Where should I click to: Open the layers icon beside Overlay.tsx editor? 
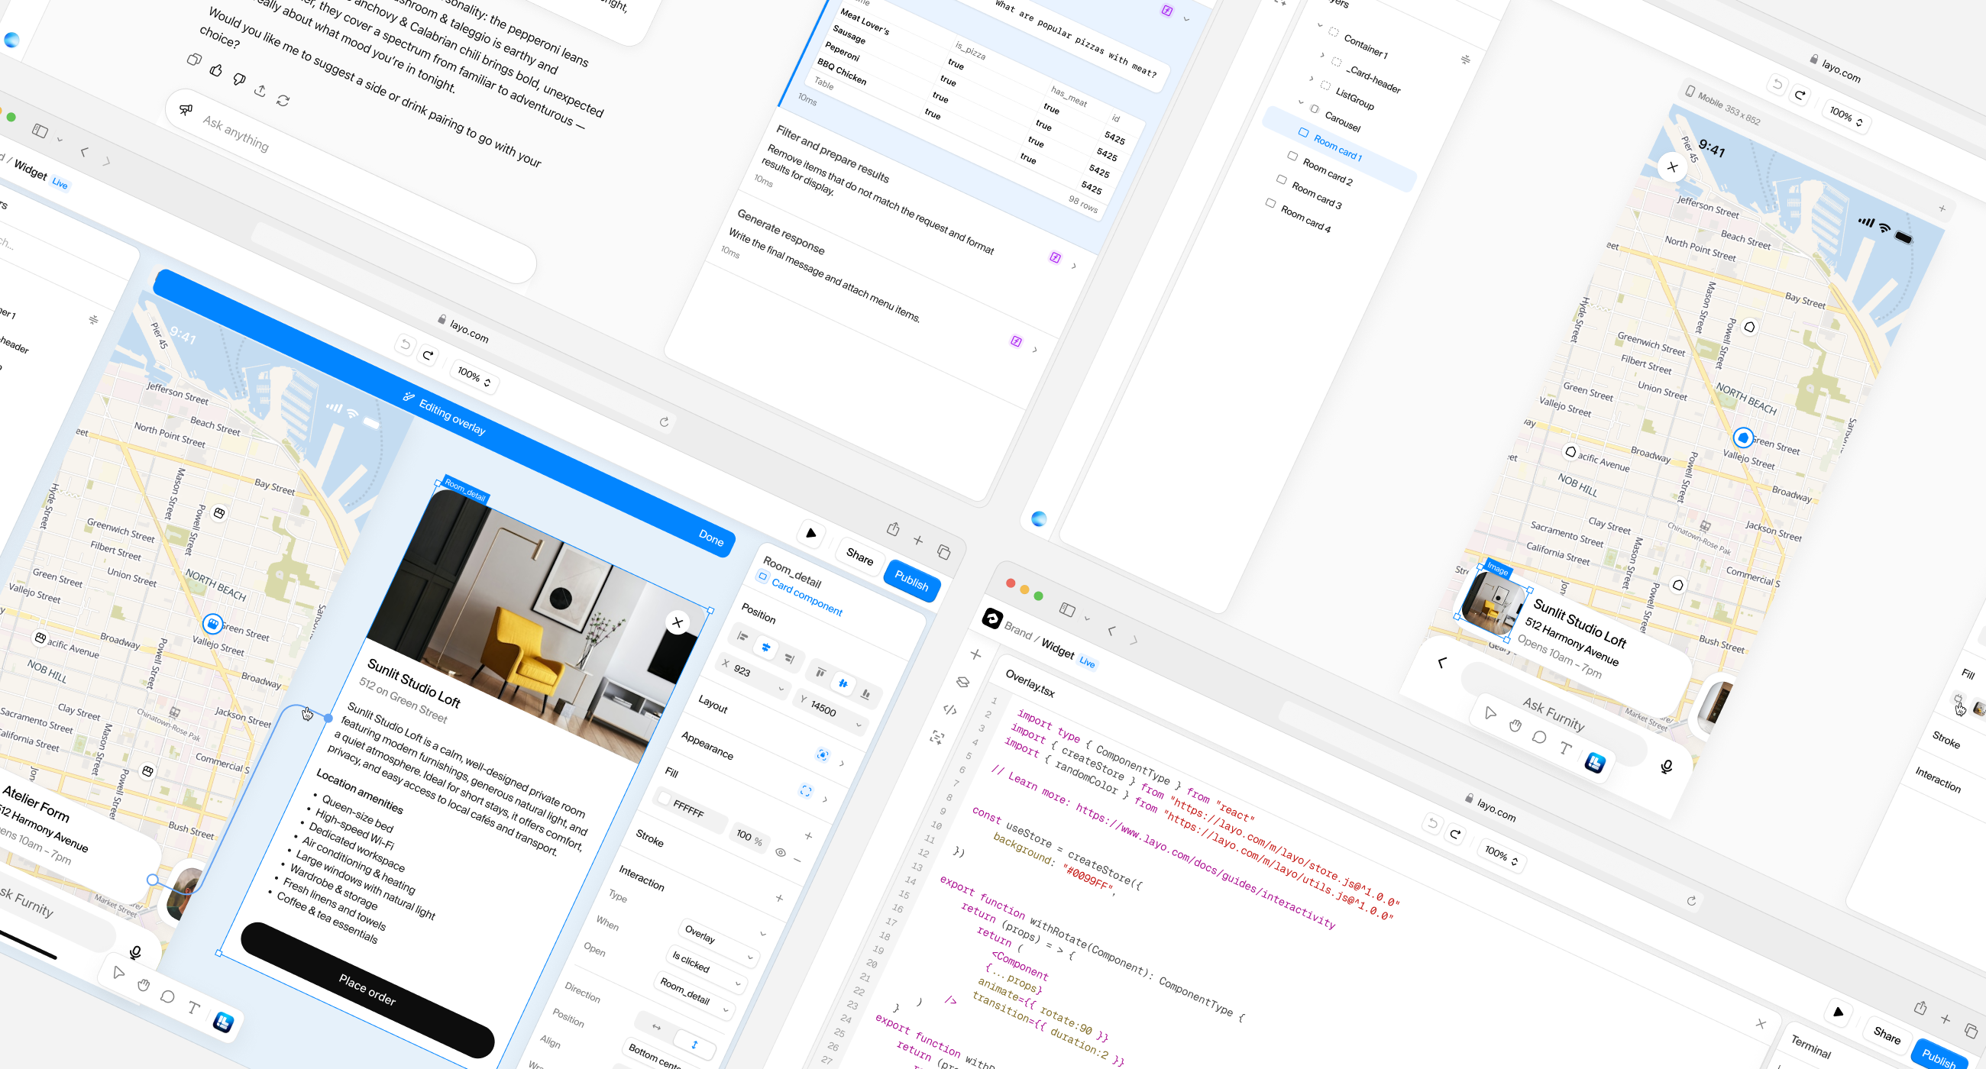coord(962,682)
